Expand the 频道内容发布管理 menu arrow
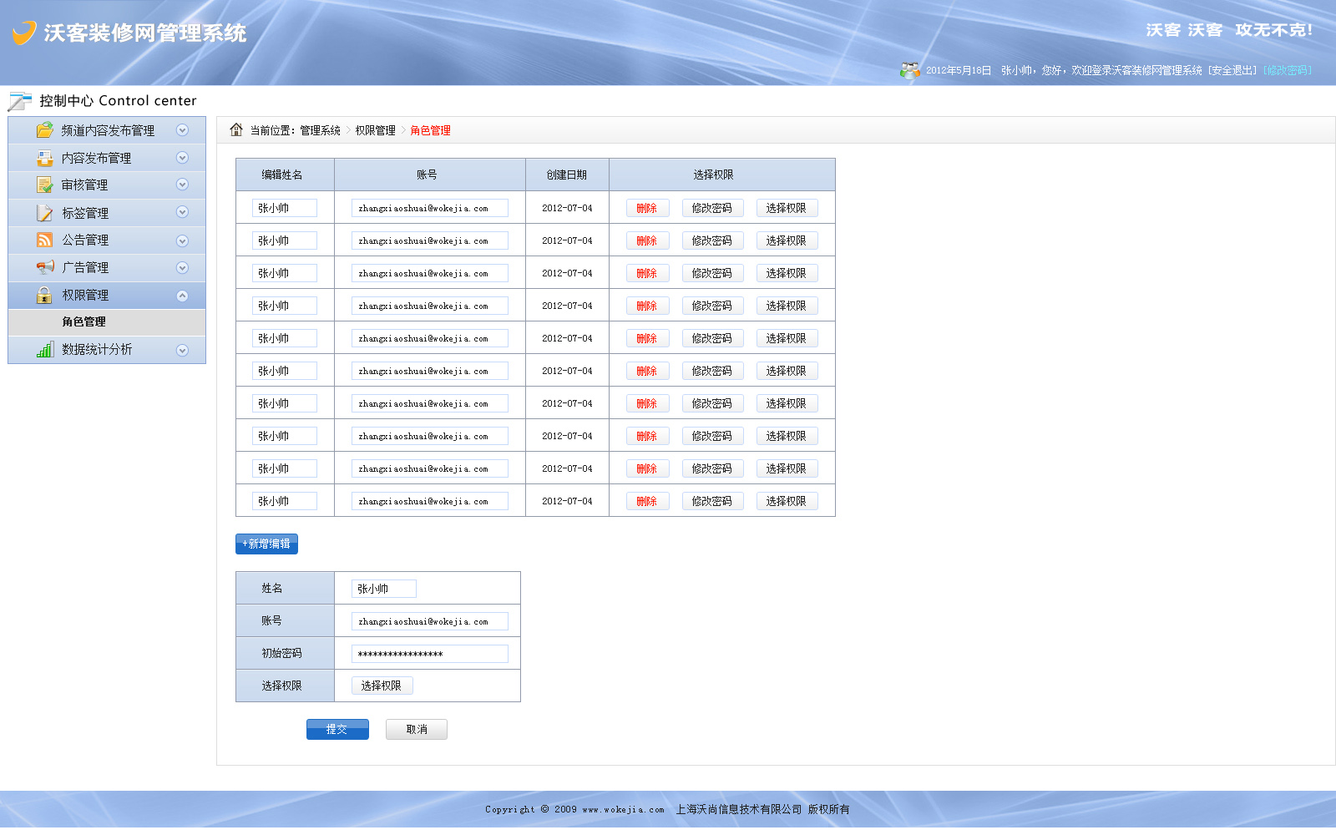The height and width of the screenshot is (835, 1336). [182, 130]
